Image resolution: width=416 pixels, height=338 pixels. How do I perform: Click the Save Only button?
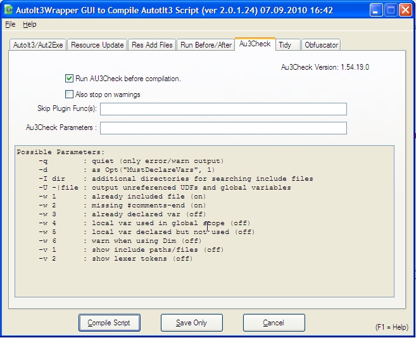[x=191, y=323]
